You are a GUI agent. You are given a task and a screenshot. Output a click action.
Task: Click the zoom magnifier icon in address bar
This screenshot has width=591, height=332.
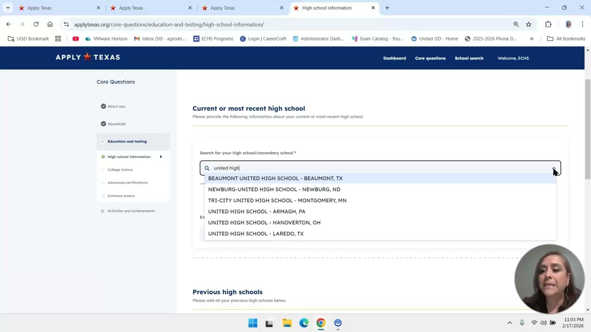[516, 24]
